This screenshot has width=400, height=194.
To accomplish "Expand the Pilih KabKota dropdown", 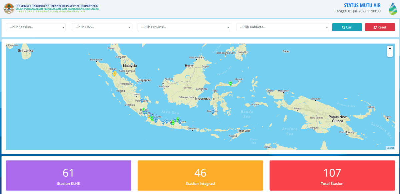I will point(283,27).
